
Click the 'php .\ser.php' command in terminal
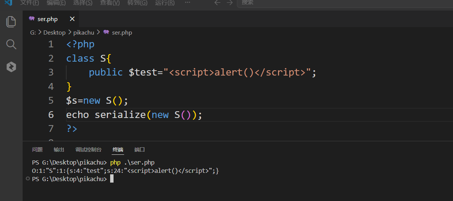[132, 163]
